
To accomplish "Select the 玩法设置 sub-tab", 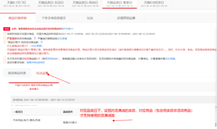I will click(42, 73).
